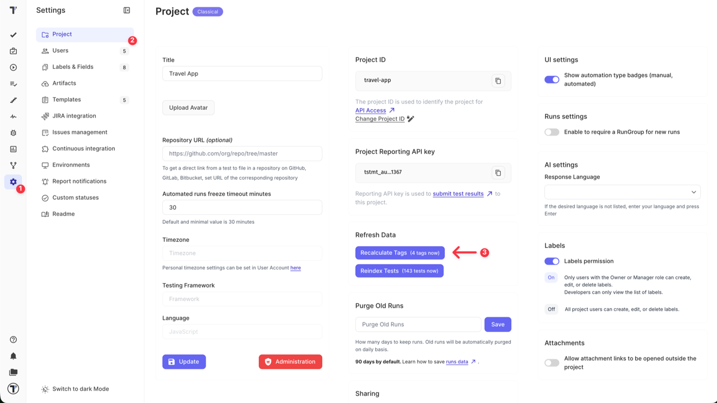This screenshot has height=403, width=717.
Task: Copy the Project ID travel-app
Action: pyautogui.click(x=498, y=81)
